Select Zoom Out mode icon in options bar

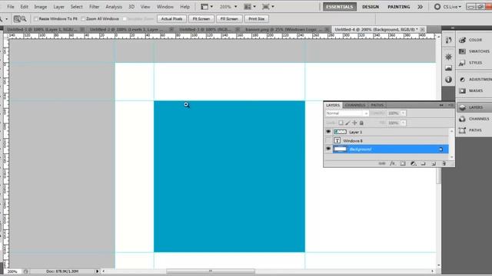tap(24, 19)
